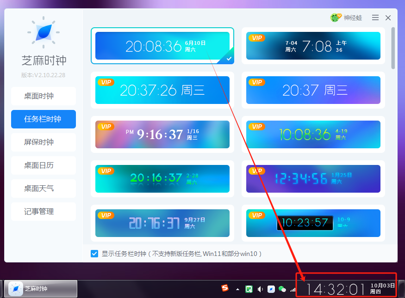
Task: Go to 桌面日历 section
Action: pos(44,165)
